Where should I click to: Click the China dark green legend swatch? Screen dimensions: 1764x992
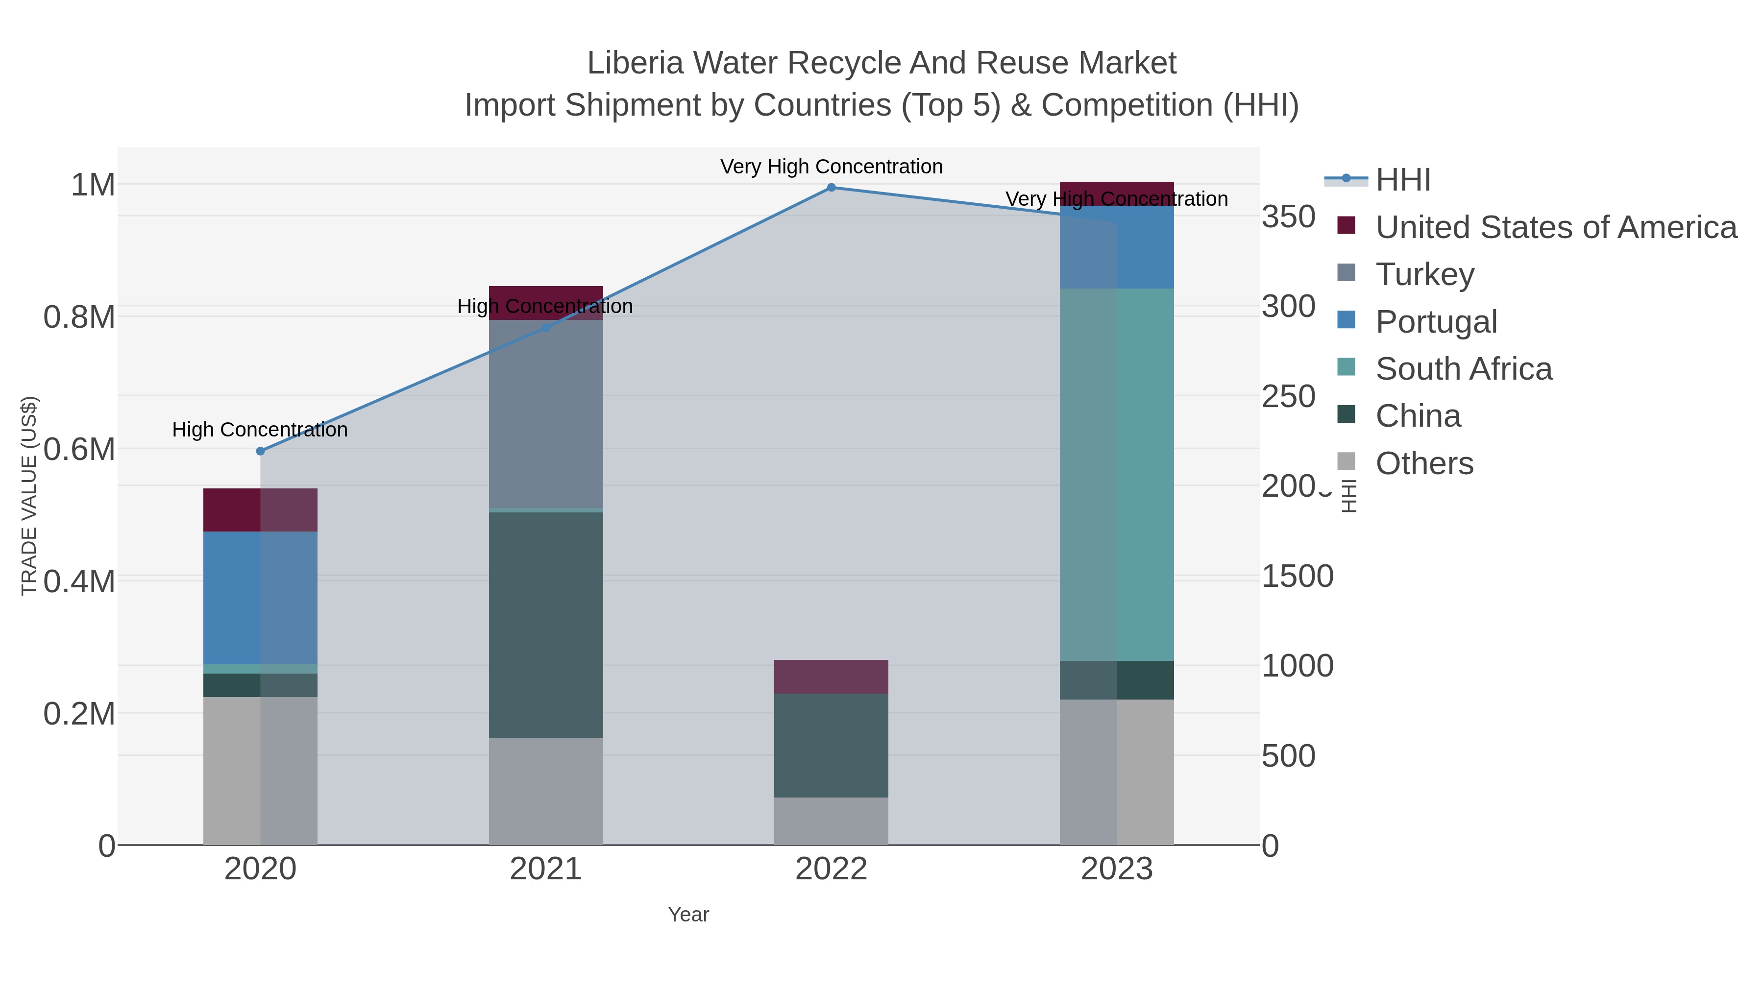click(1347, 414)
